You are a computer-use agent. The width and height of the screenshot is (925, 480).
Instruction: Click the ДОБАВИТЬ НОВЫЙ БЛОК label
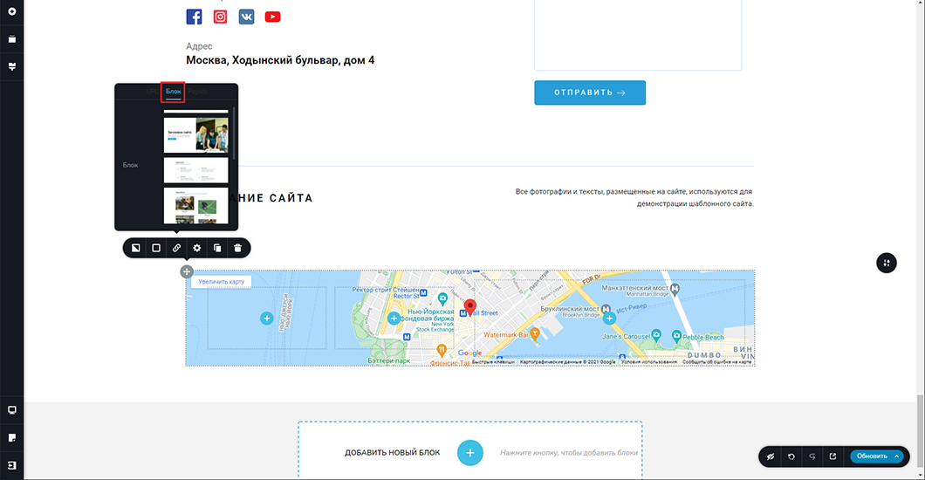(393, 453)
